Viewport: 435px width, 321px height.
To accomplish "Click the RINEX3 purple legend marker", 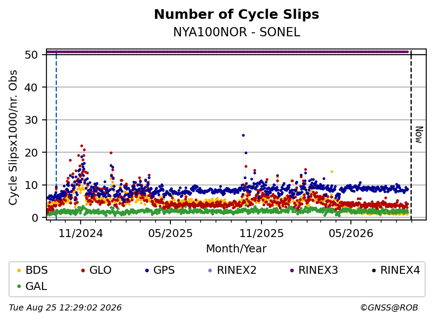I will tap(292, 270).
